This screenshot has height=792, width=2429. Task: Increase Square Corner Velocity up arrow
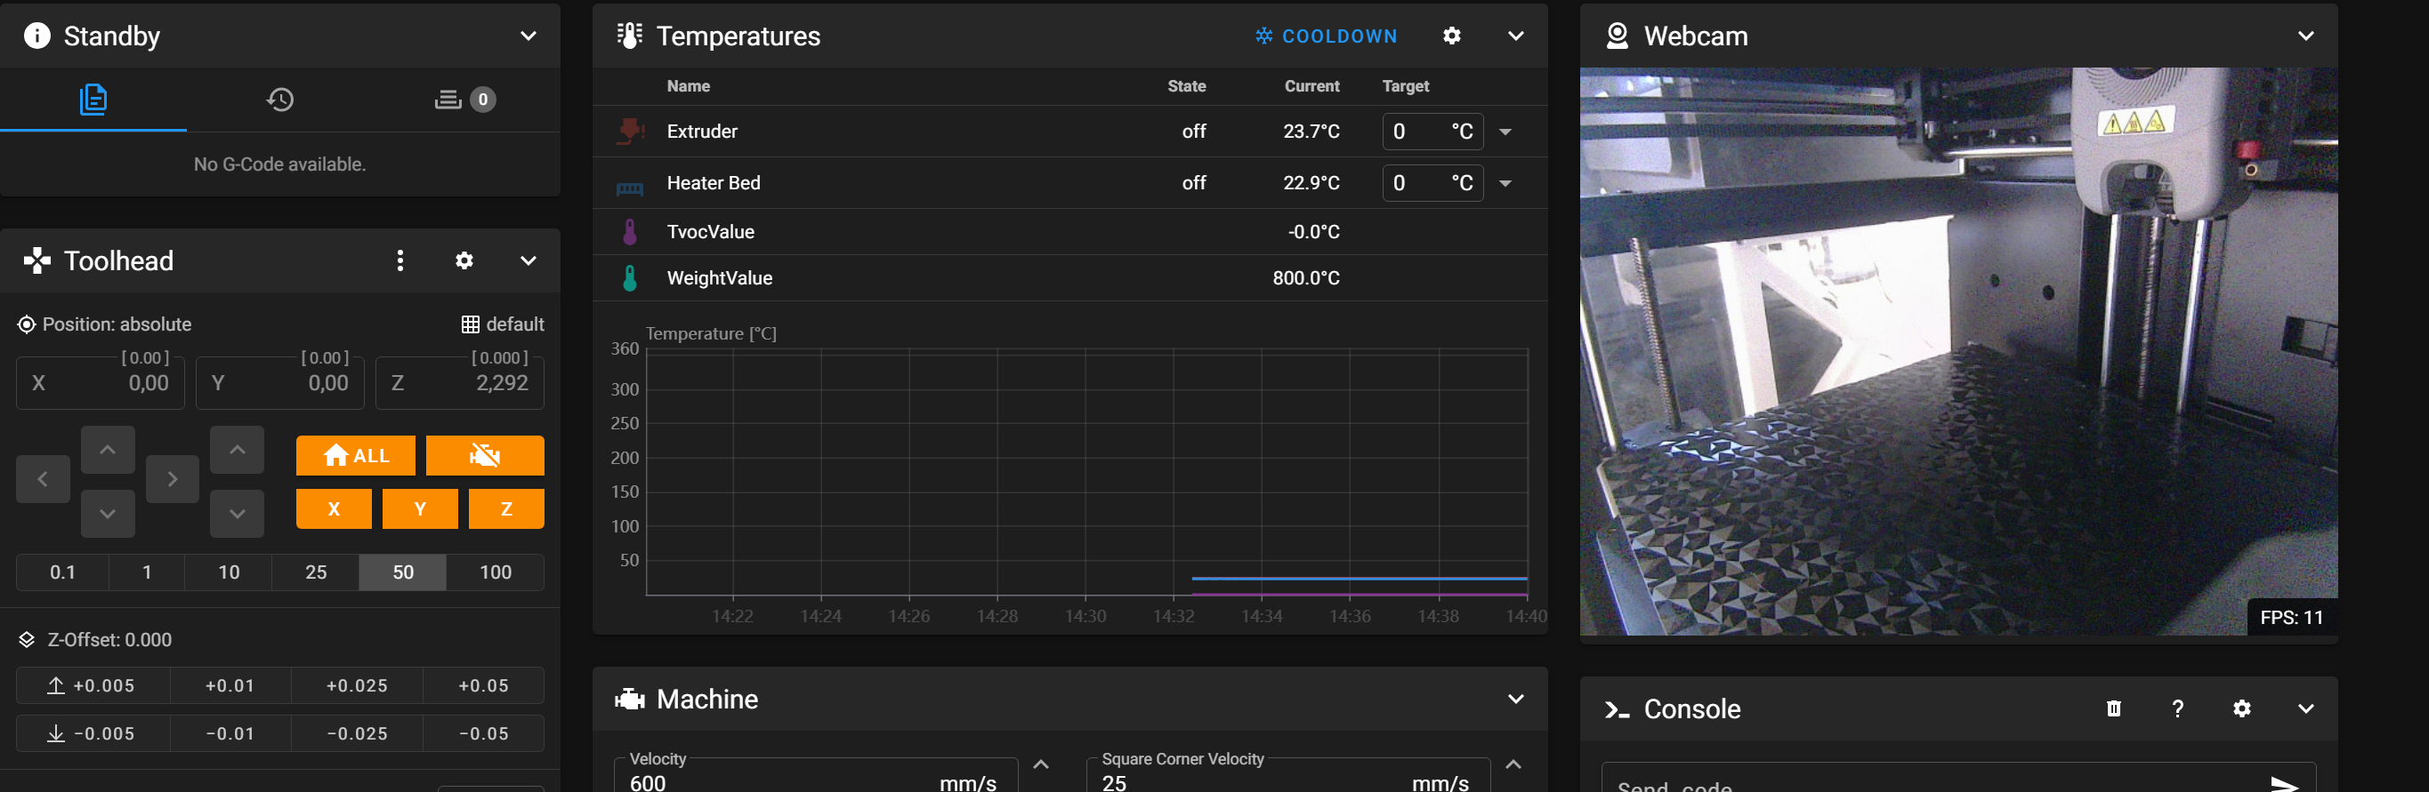coord(1513,764)
